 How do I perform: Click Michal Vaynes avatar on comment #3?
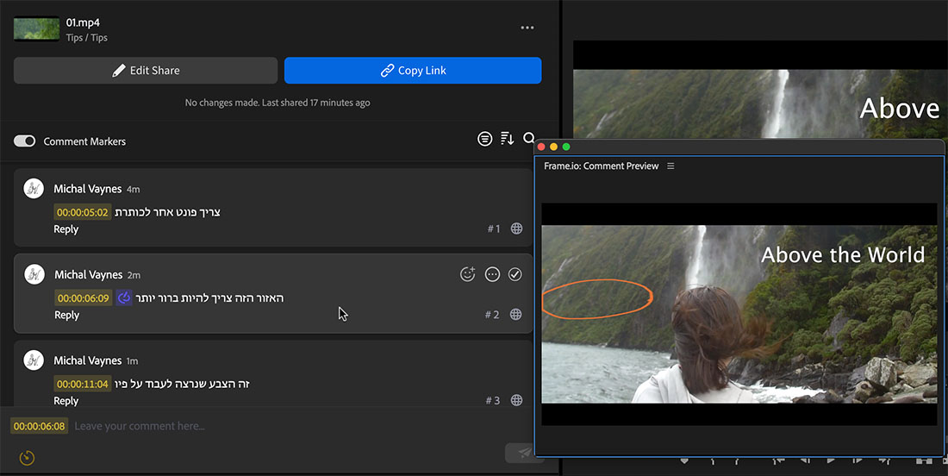(34, 360)
